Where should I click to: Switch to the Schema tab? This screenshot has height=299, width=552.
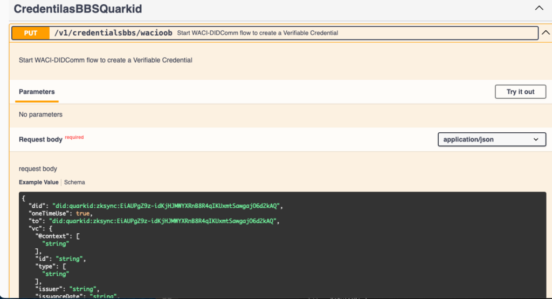tap(74, 182)
